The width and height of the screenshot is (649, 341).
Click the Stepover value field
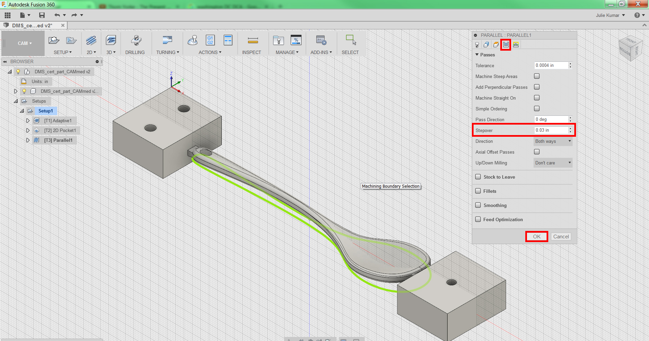pyautogui.click(x=551, y=130)
